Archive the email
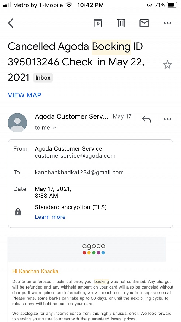Viewport: 181px width, 322px height. coord(98,23)
